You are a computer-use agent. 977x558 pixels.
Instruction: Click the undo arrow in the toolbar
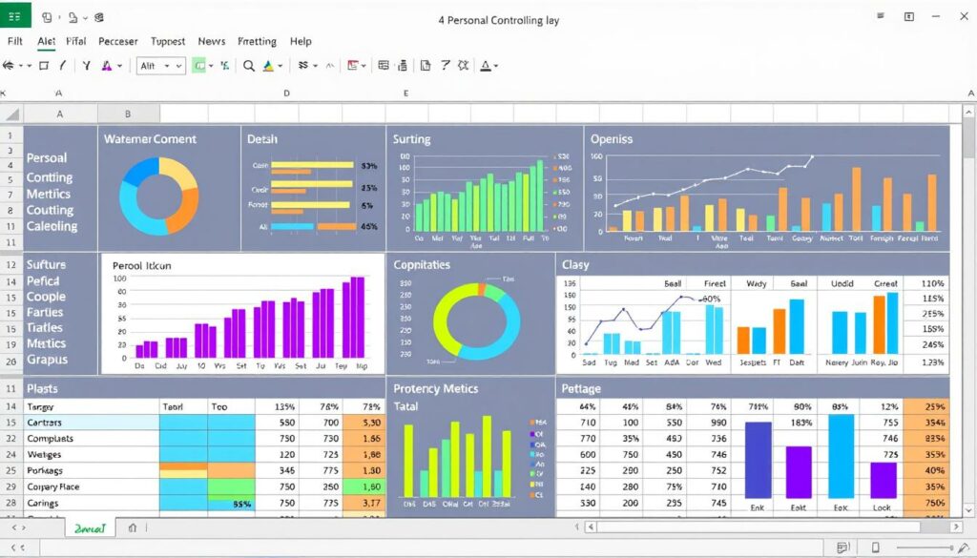click(10, 66)
